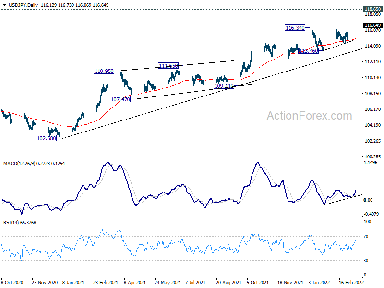Click the 16 Feb 2022 date marker
The width and height of the screenshot is (384, 288).
point(351,282)
